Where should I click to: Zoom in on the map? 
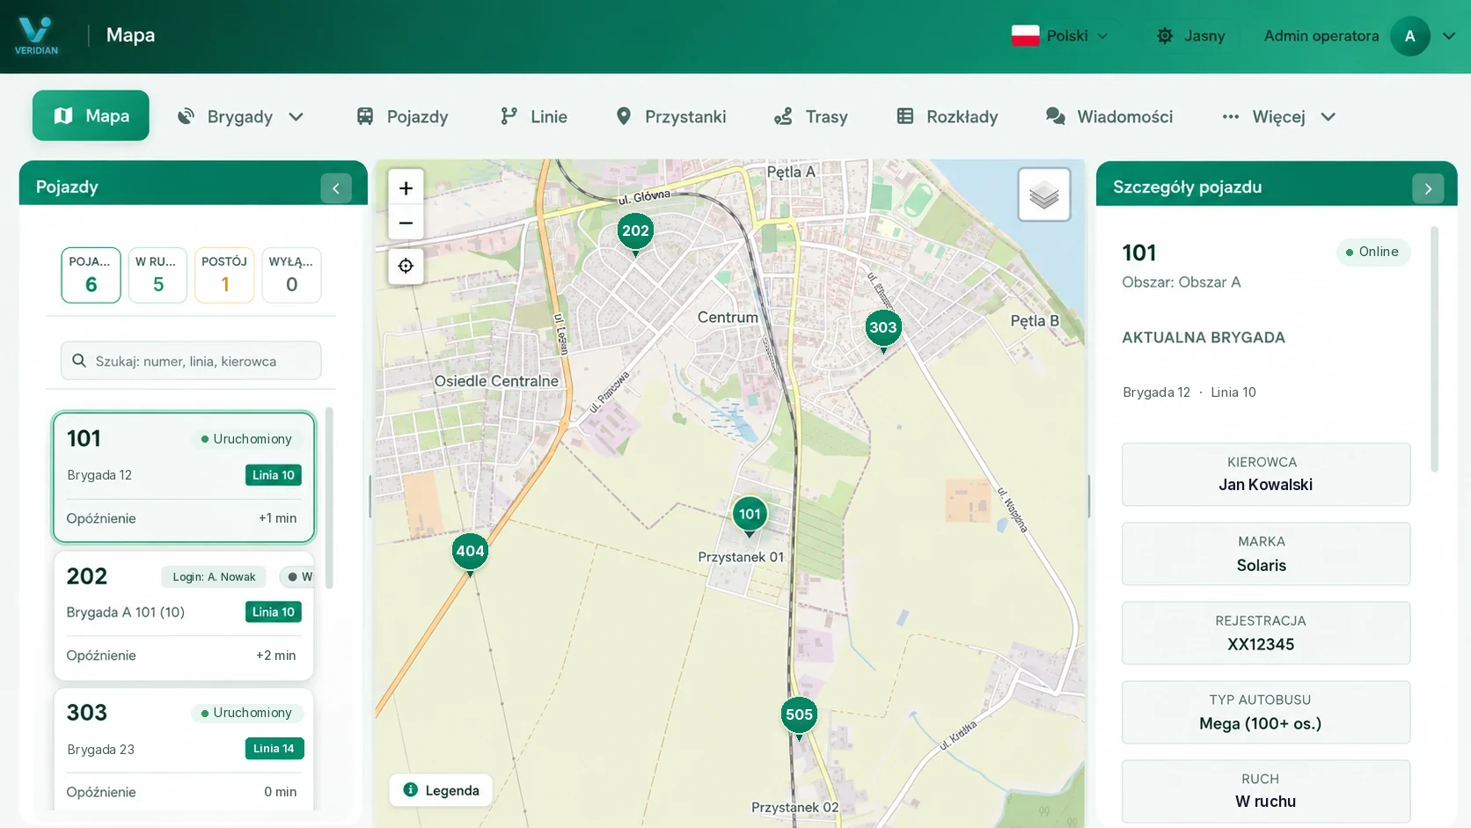pos(406,188)
